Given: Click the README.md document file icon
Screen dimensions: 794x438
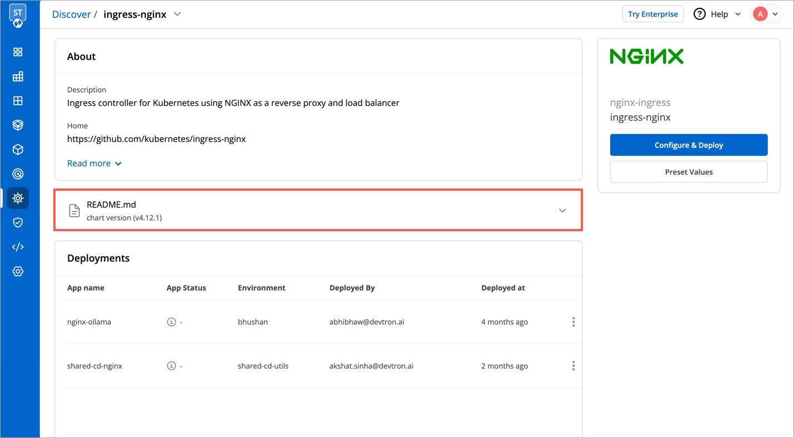Looking at the screenshot, I should tap(74, 211).
